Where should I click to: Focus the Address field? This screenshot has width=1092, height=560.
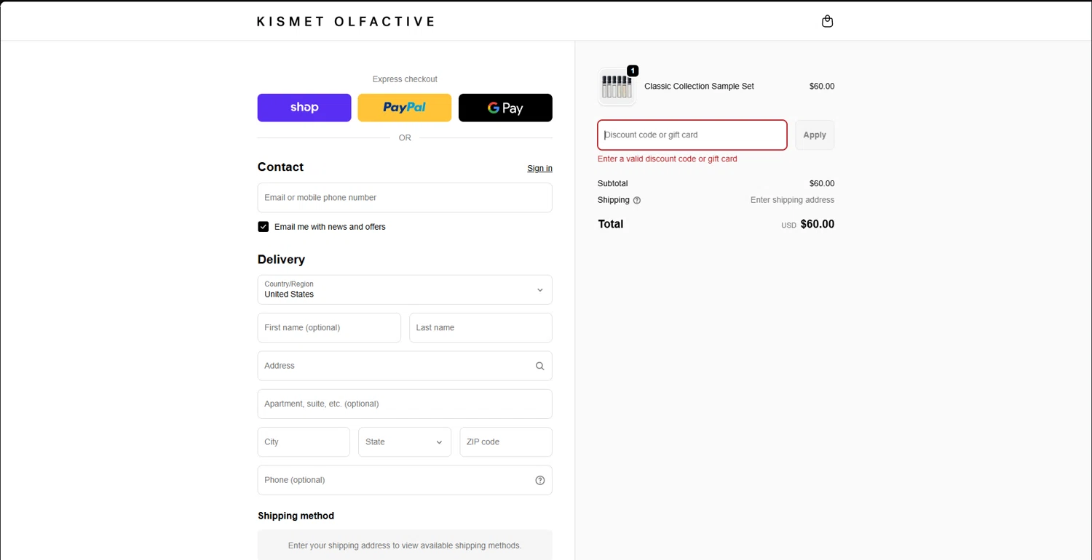[405, 366]
